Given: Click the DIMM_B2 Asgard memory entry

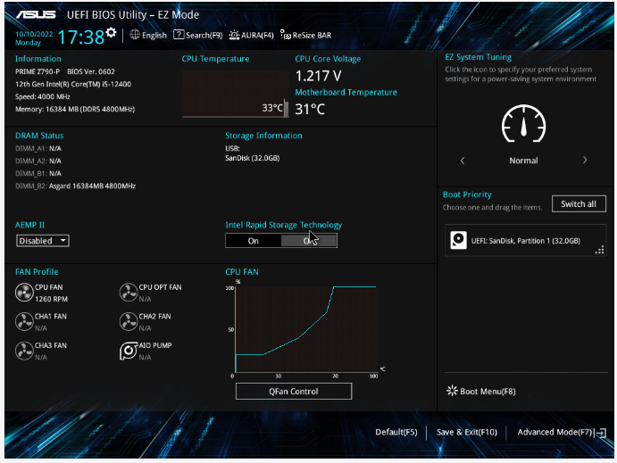Looking at the screenshot, I should point(75,186).
